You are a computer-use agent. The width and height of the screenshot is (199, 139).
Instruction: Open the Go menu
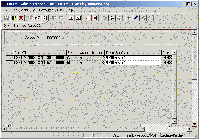pos(34,10)
